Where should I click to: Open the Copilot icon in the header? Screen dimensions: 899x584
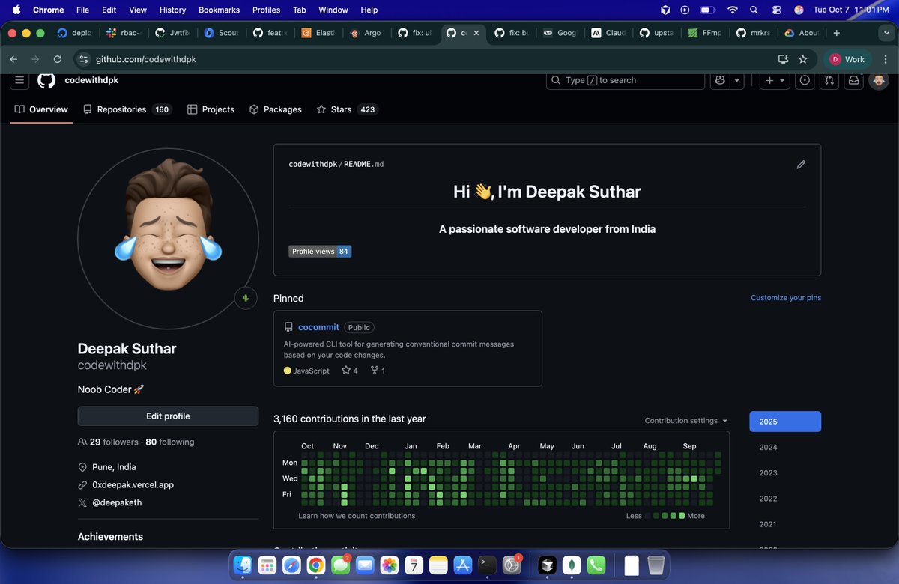[x=719, y=80]
